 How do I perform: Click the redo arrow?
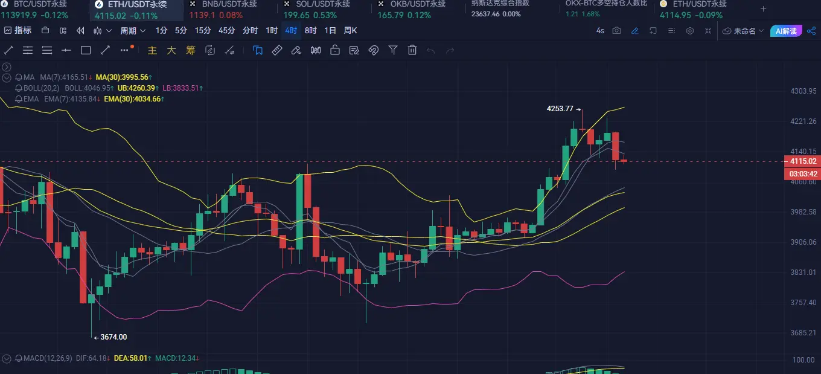(x=450, y=50)
